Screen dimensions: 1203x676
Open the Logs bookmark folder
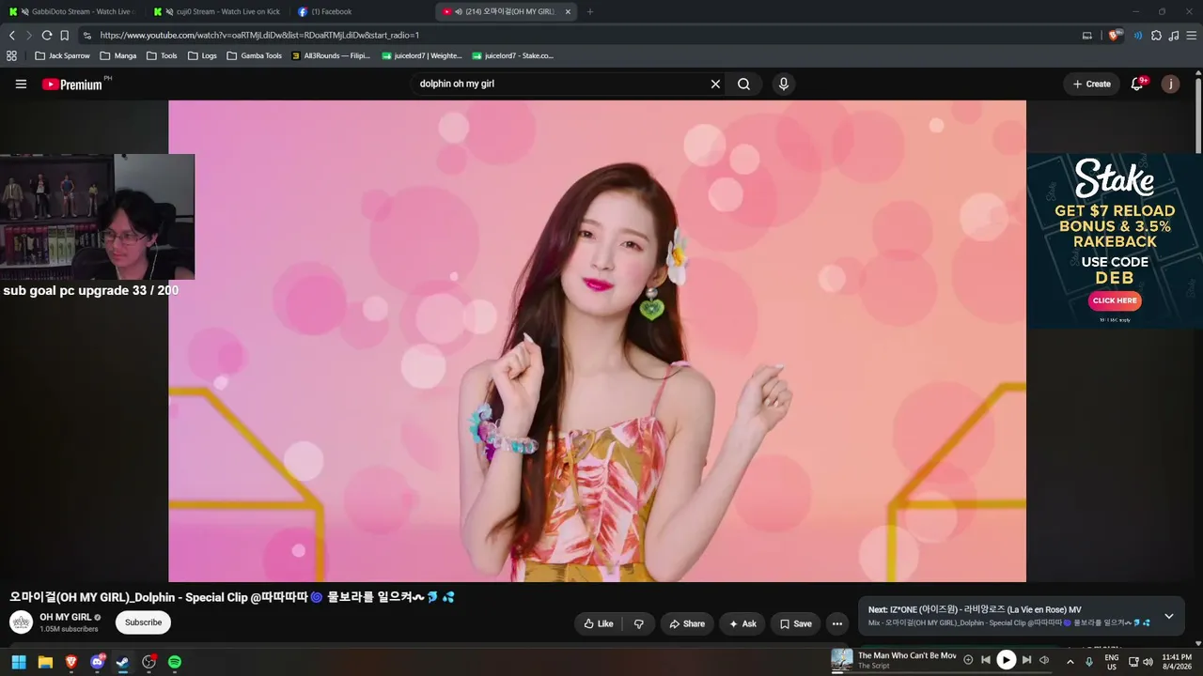point(202,55)
